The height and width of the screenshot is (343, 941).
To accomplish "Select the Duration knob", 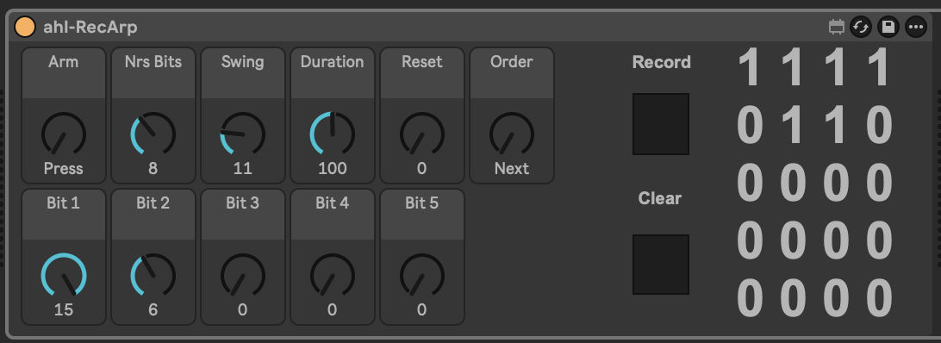I will click(x=333, y=134).
